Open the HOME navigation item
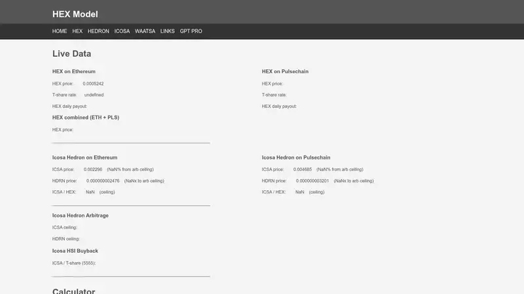This screenshot has height=294, width=524. (60, 31)
